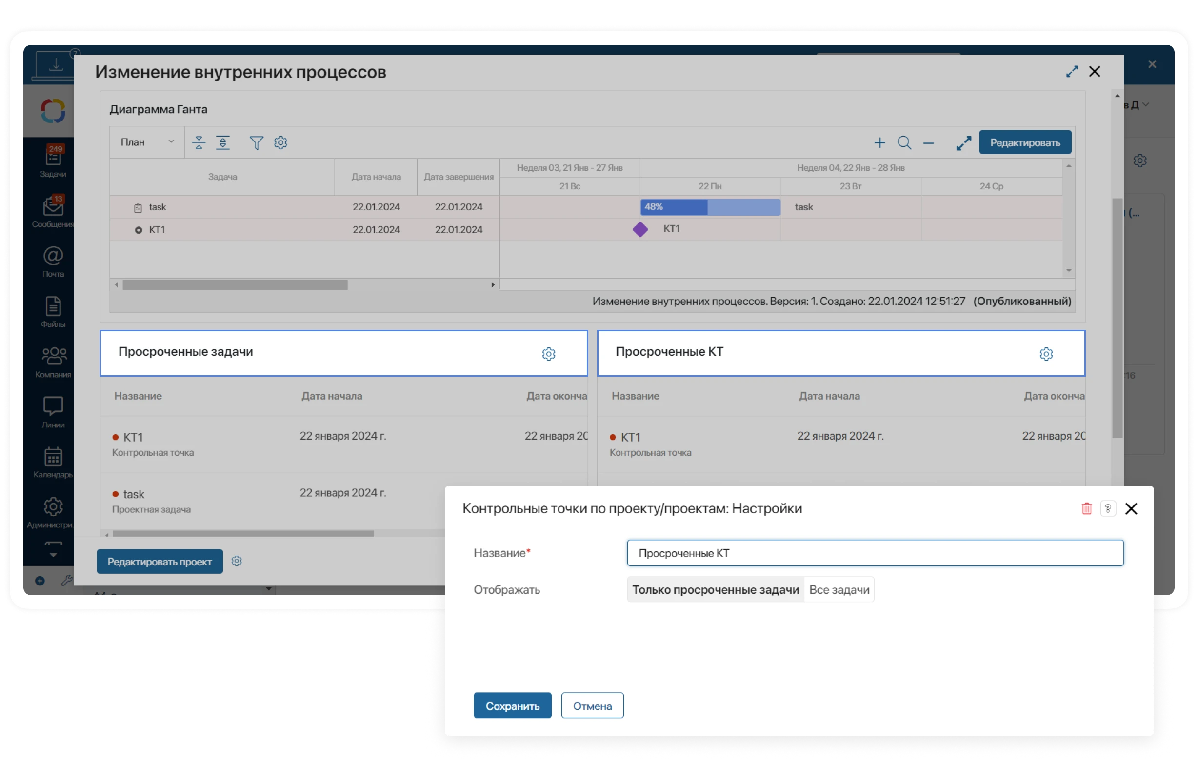Open help via question mark icon

pyautogui.click(x=1109, y=508)
